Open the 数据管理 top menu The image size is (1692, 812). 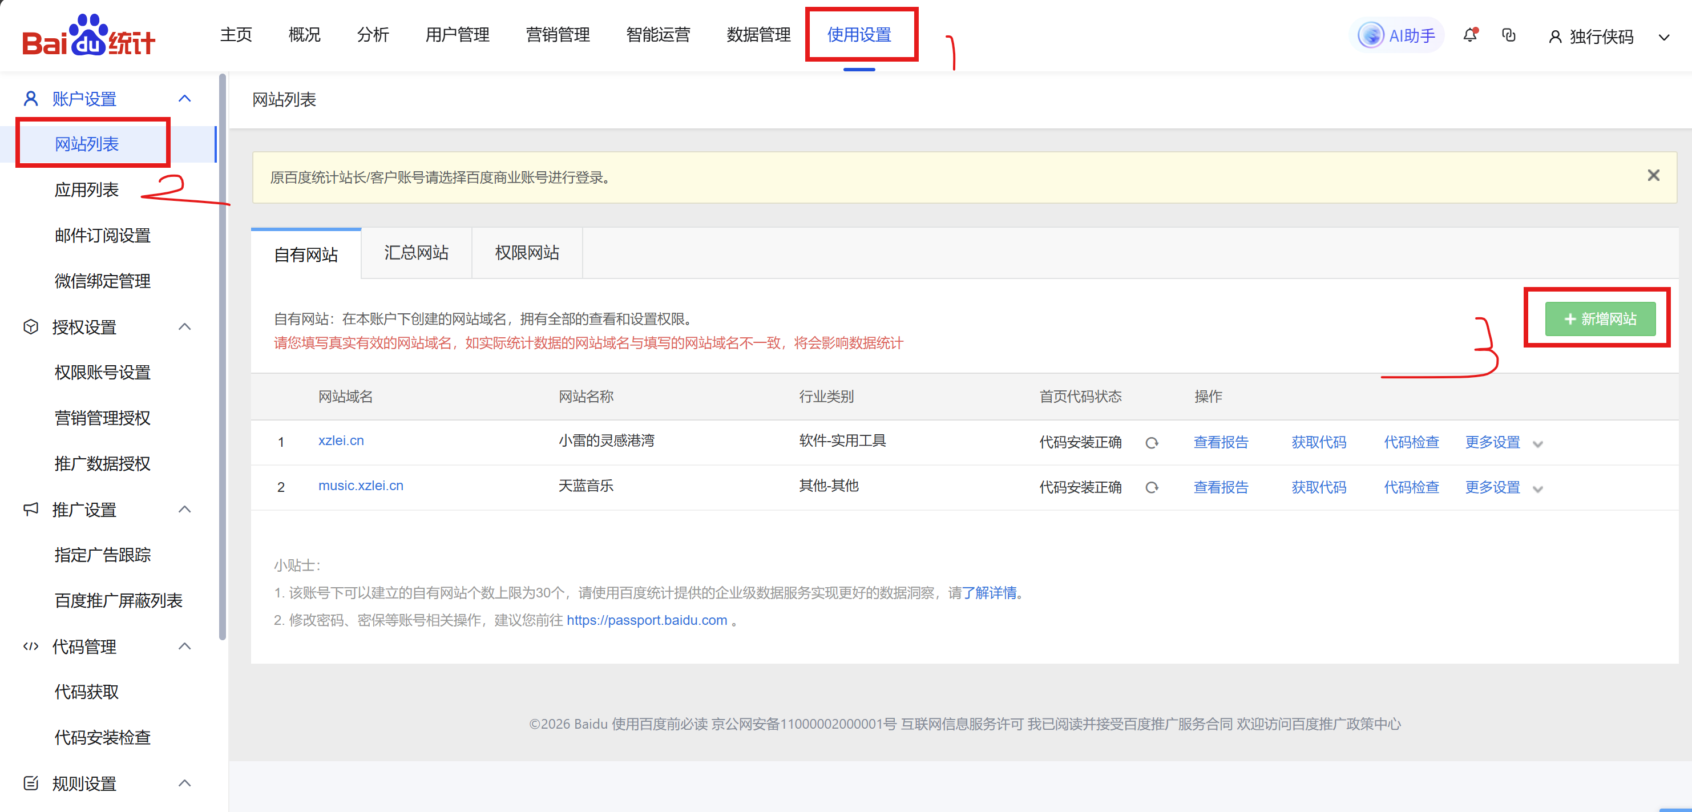(758, 34)
